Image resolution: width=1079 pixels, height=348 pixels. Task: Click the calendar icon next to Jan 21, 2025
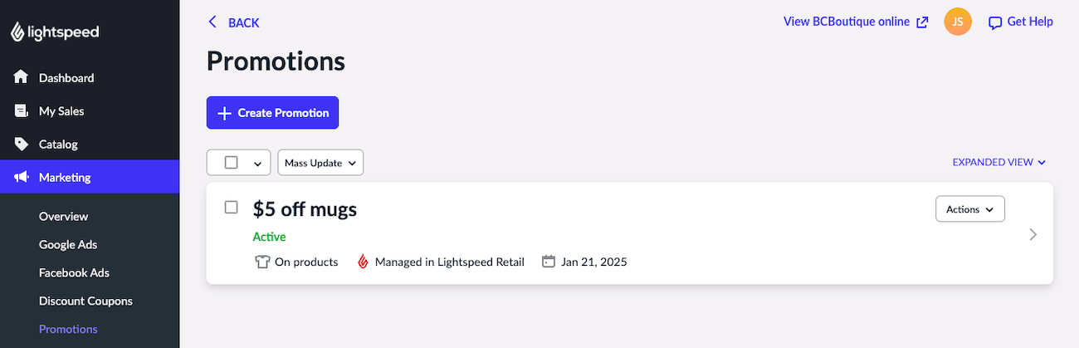[548, 262]
